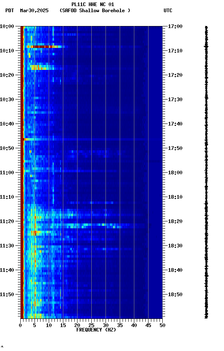Viewport: 224px width, 351px height.
Task: Click the '10:30' PDT time label
Action: (7, 100)
